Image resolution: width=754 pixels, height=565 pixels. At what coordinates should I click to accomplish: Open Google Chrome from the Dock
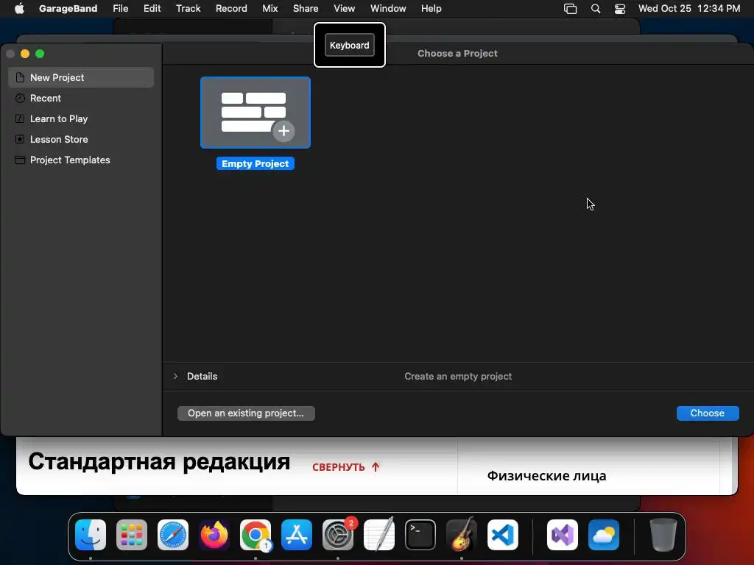pyautogui.click(x=256, y=535)
